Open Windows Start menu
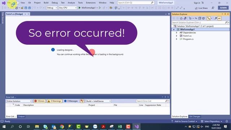Viewport: 231px width, 130px height. 4,127
